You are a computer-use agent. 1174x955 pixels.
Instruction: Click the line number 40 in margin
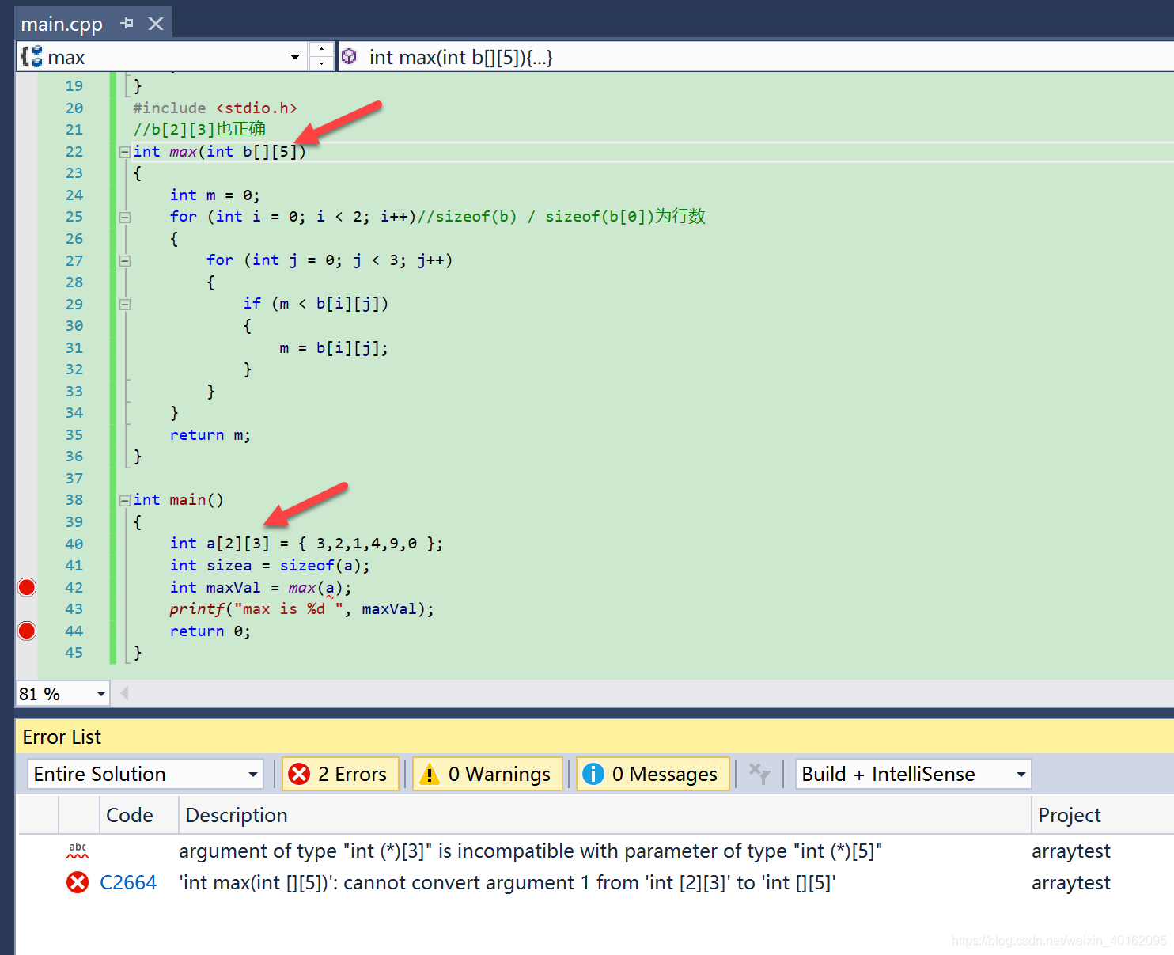click(x=74, y=544)
